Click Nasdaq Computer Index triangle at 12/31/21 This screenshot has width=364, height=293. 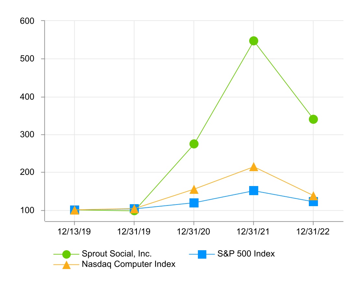[x=254, y=167]
